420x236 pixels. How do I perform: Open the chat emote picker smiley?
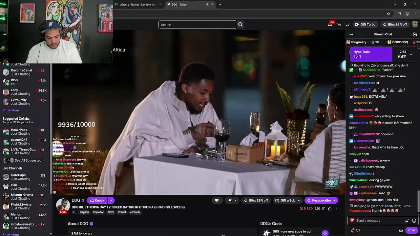pyautogui.click(x=414, y=221)
